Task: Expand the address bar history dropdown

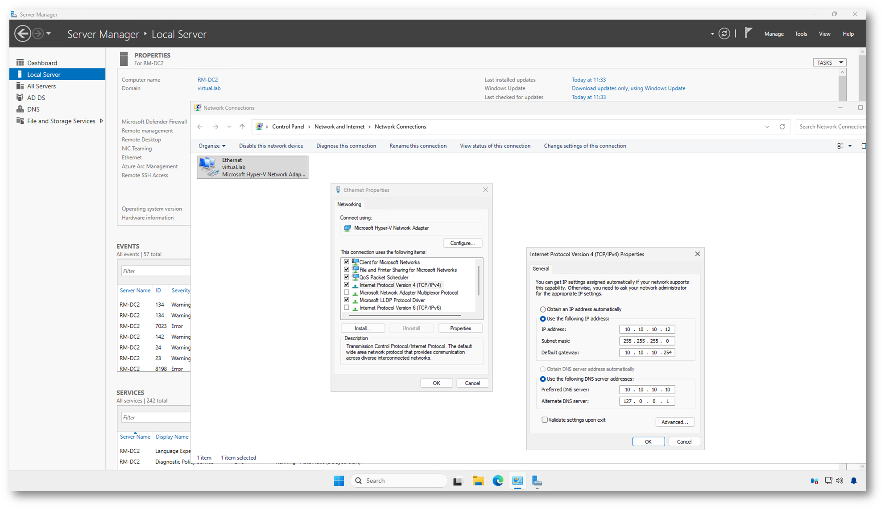Action: pyautogui.click(x=767, y=127)
